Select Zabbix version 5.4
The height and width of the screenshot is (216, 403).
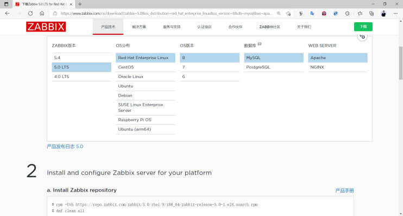pyautogui.click(x=81, y=58)
